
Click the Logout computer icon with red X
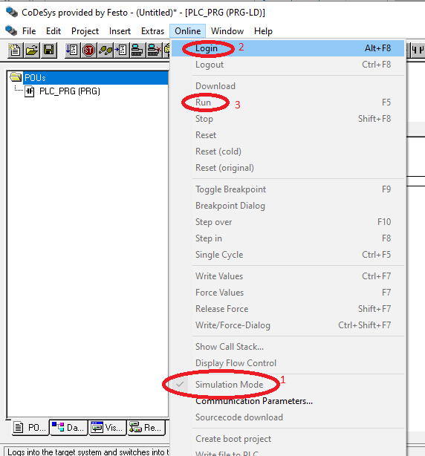[153, 51]
